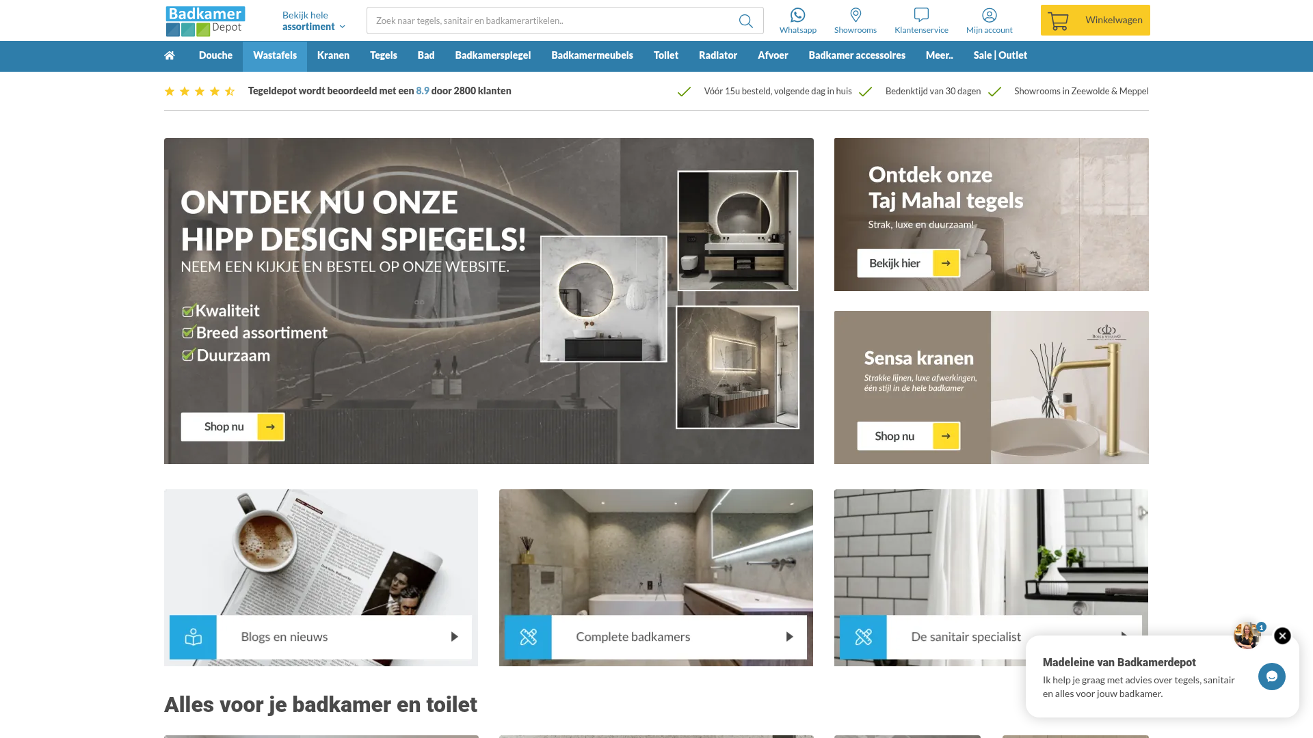Click the search magnifier icon
Viewport: 1313px width, 738px height.
tap(745, 21)
